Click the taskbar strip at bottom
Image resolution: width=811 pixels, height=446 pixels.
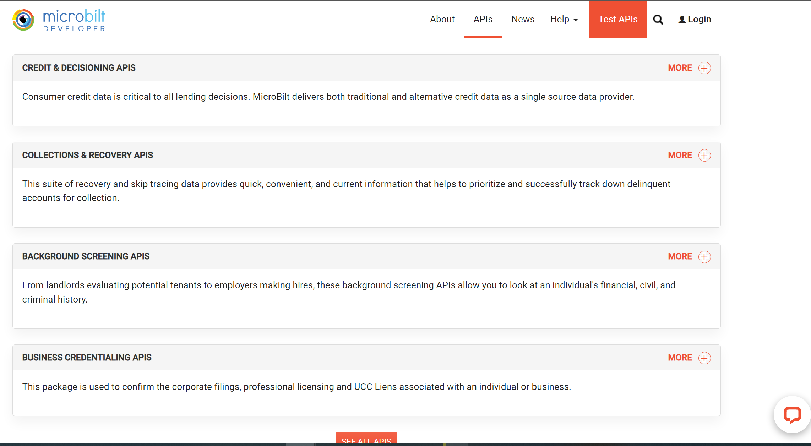pos(405,444)
